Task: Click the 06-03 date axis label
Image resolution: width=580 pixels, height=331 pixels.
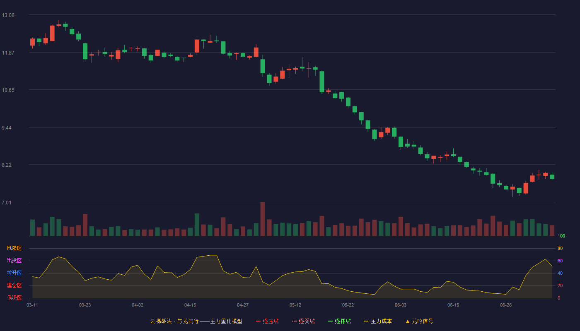Action: (401, 305)
